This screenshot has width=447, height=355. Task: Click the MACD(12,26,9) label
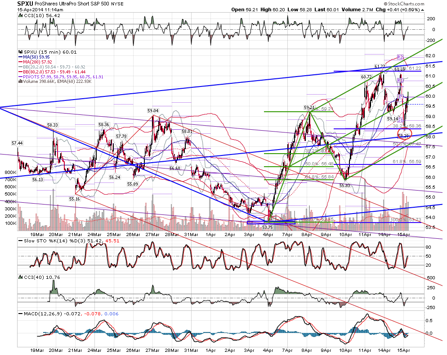tap(43, 314)
